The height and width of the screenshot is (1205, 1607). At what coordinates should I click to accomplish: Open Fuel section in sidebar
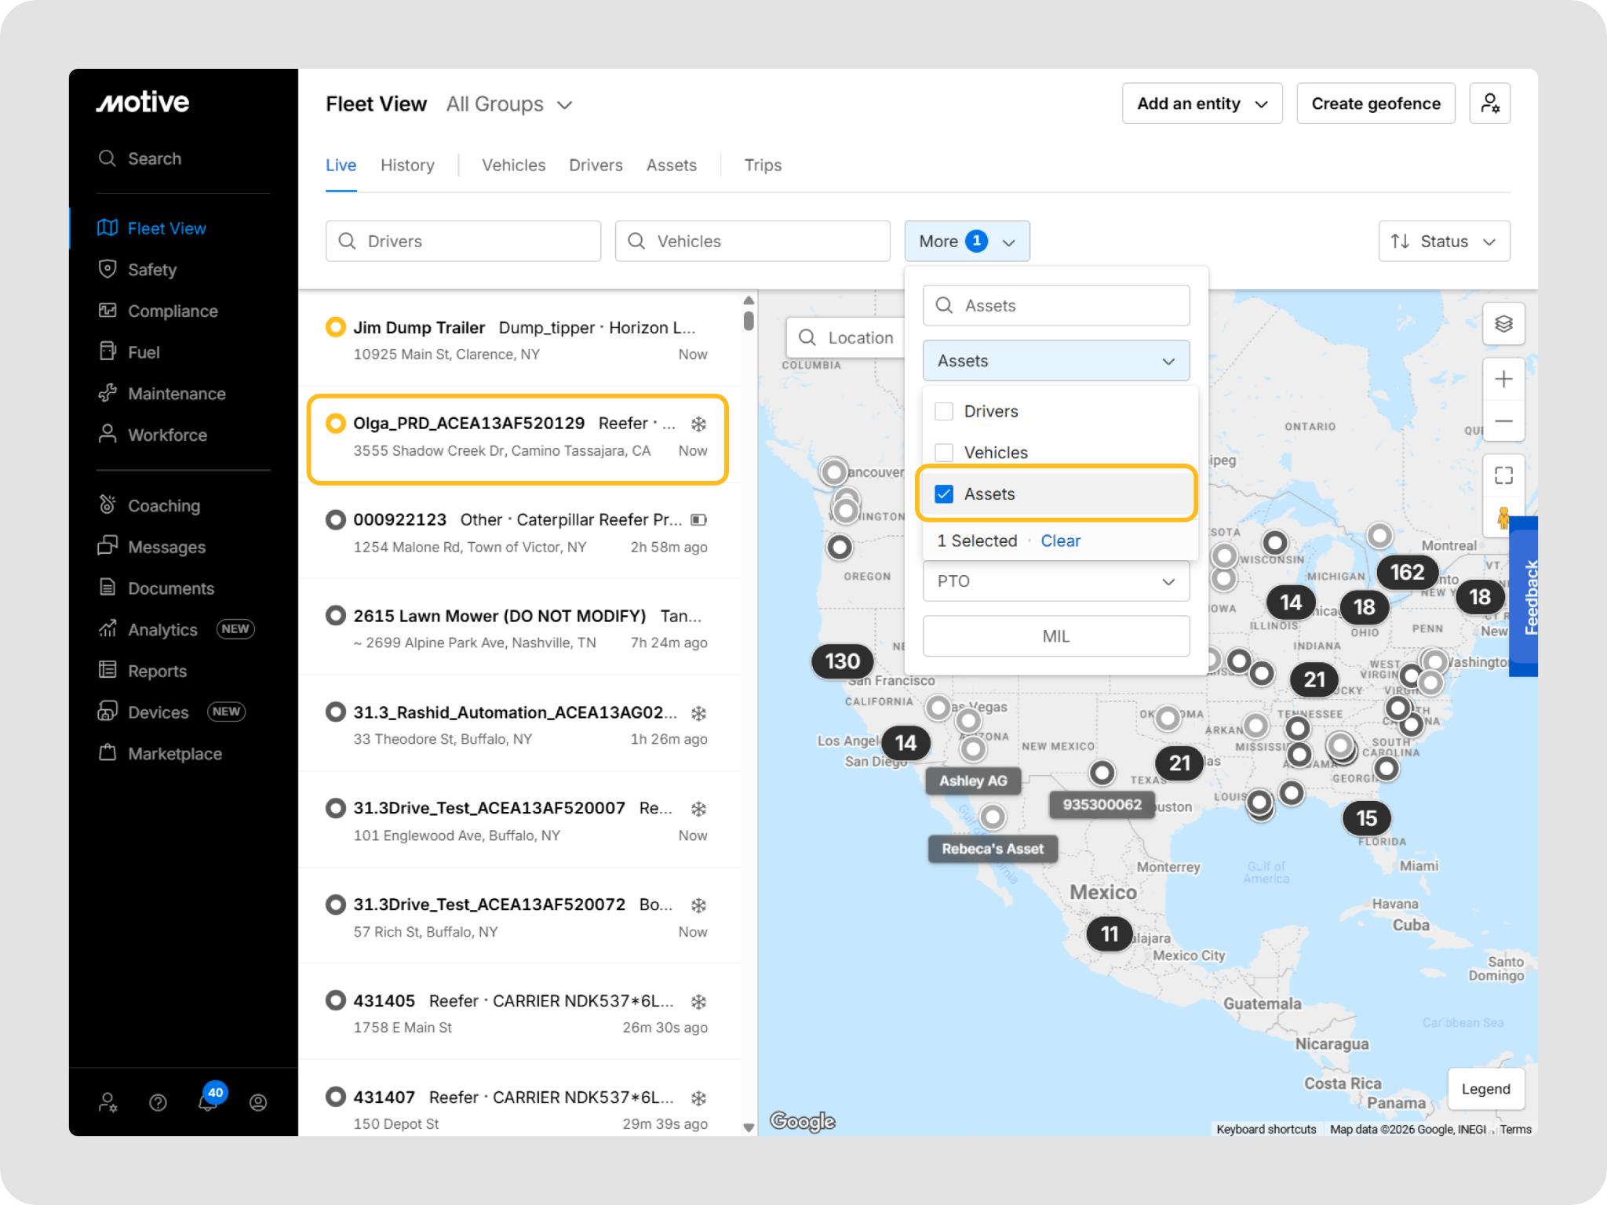[x=144, y=352]
